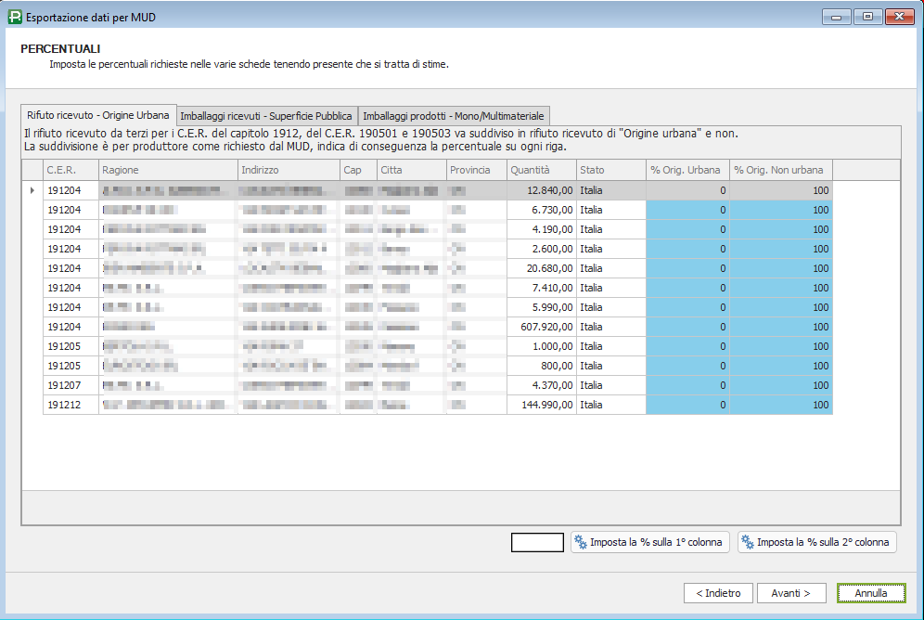Click the app icon in the title bar

[x=14, y=16]
